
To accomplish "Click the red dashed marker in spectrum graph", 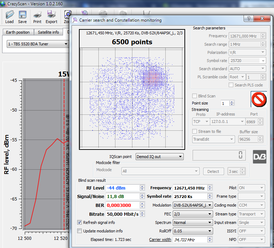I will click(x=64, y=154).
